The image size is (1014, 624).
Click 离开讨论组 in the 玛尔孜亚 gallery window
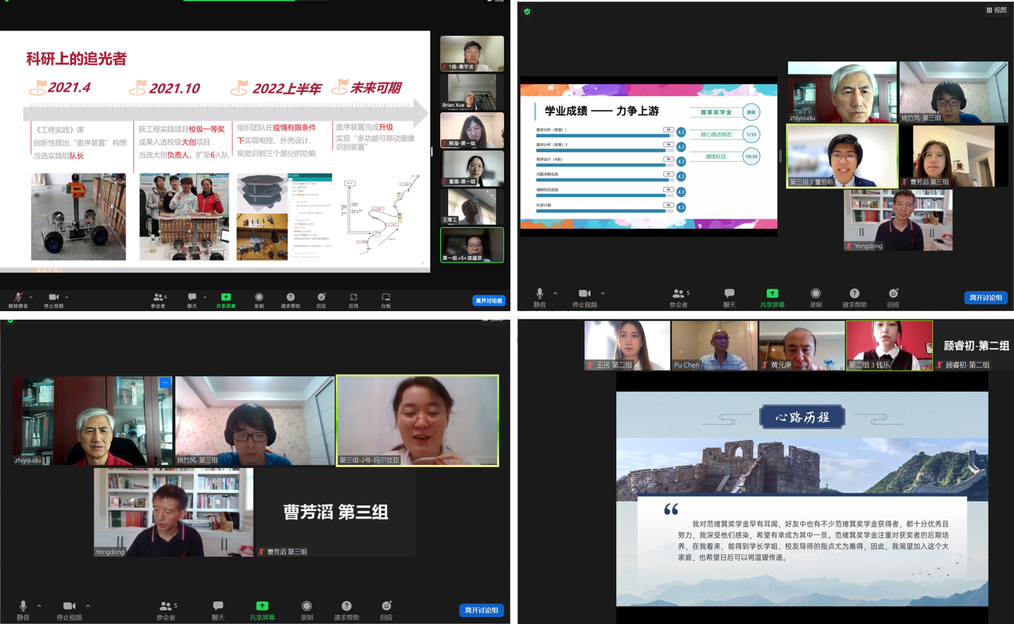(x=482, y=610)
